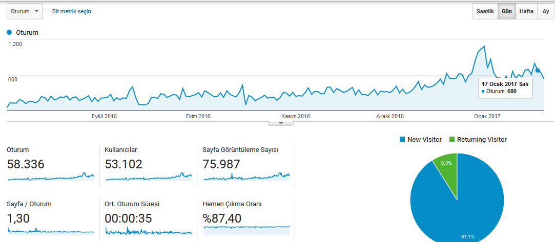This screenshot has height=242, width=555.
Task: Click the Ocak 2017 chart peak
Action: (484, 46)
